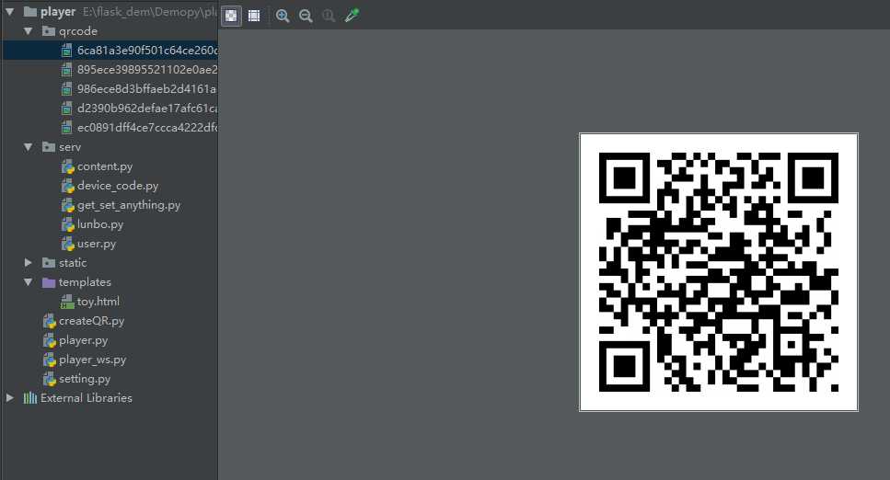
Task: Toggle the chessboard transparency button
Action: [231, 16]
